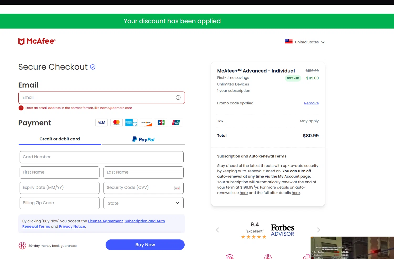Focus the Card Number field

click(x=101, y=157)
